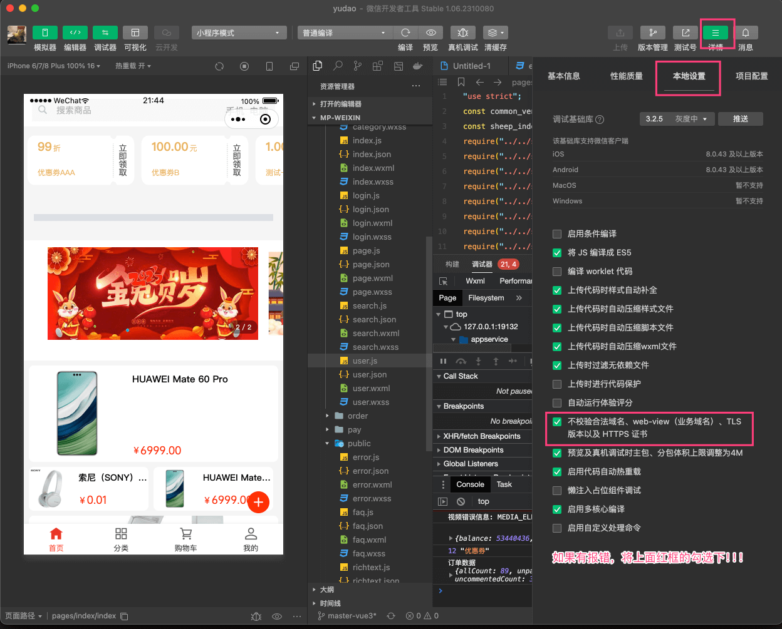Switch to the 项目配置 tab
Viewport: 782px width, 629px height.
click(x=751, y=76)
